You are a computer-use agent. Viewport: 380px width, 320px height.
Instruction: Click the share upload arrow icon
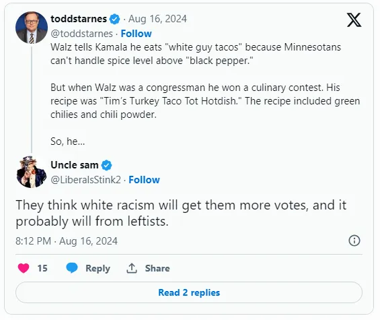coord(132,268)
